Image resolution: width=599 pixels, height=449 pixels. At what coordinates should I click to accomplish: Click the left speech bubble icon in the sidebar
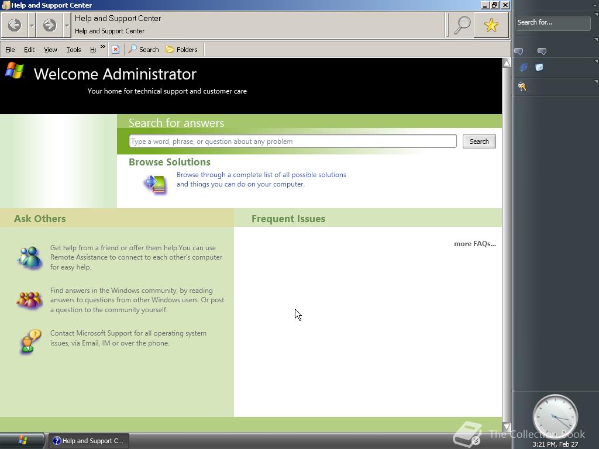pos(518,51)
